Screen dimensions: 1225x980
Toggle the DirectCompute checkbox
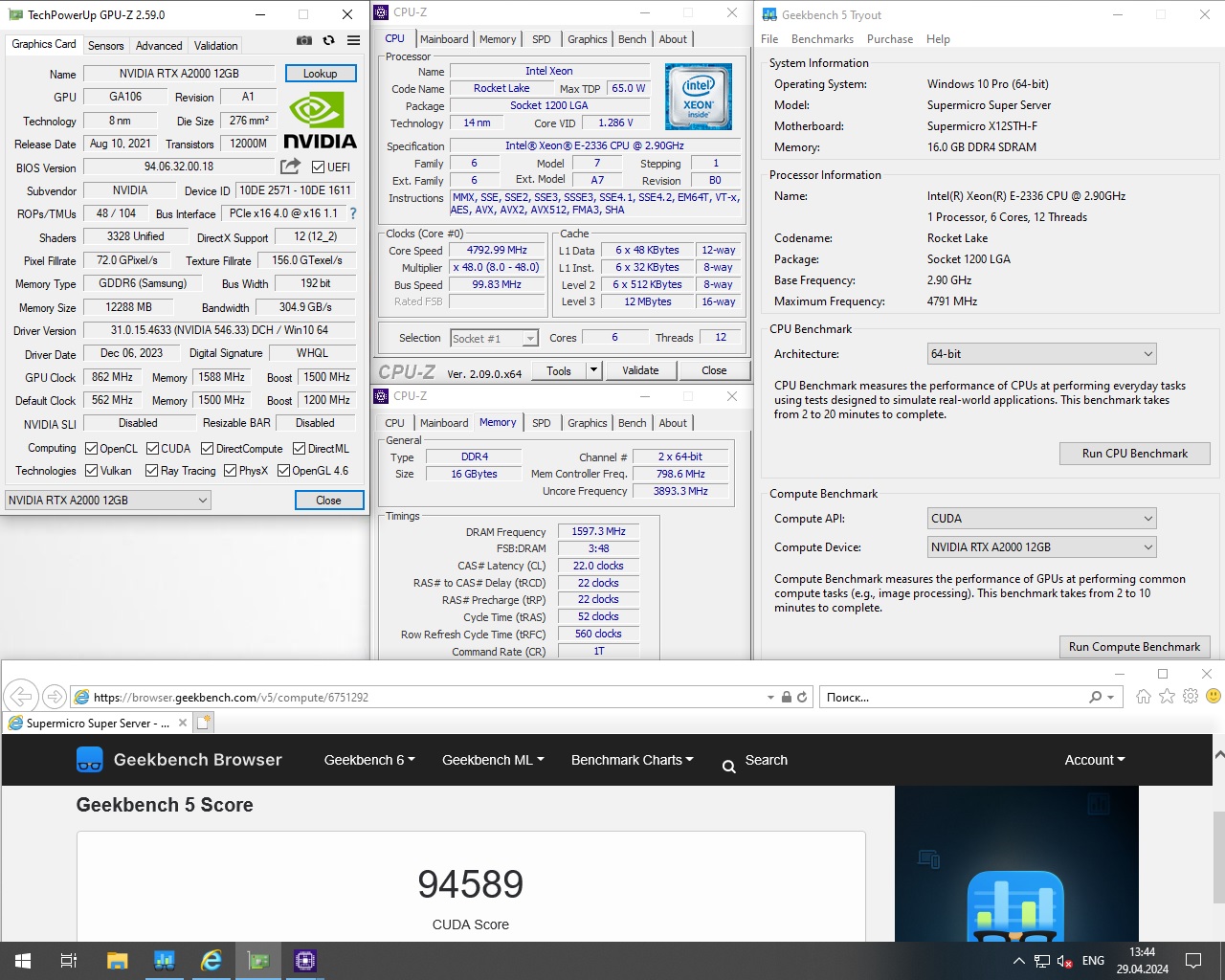click(x=207, y=449)
